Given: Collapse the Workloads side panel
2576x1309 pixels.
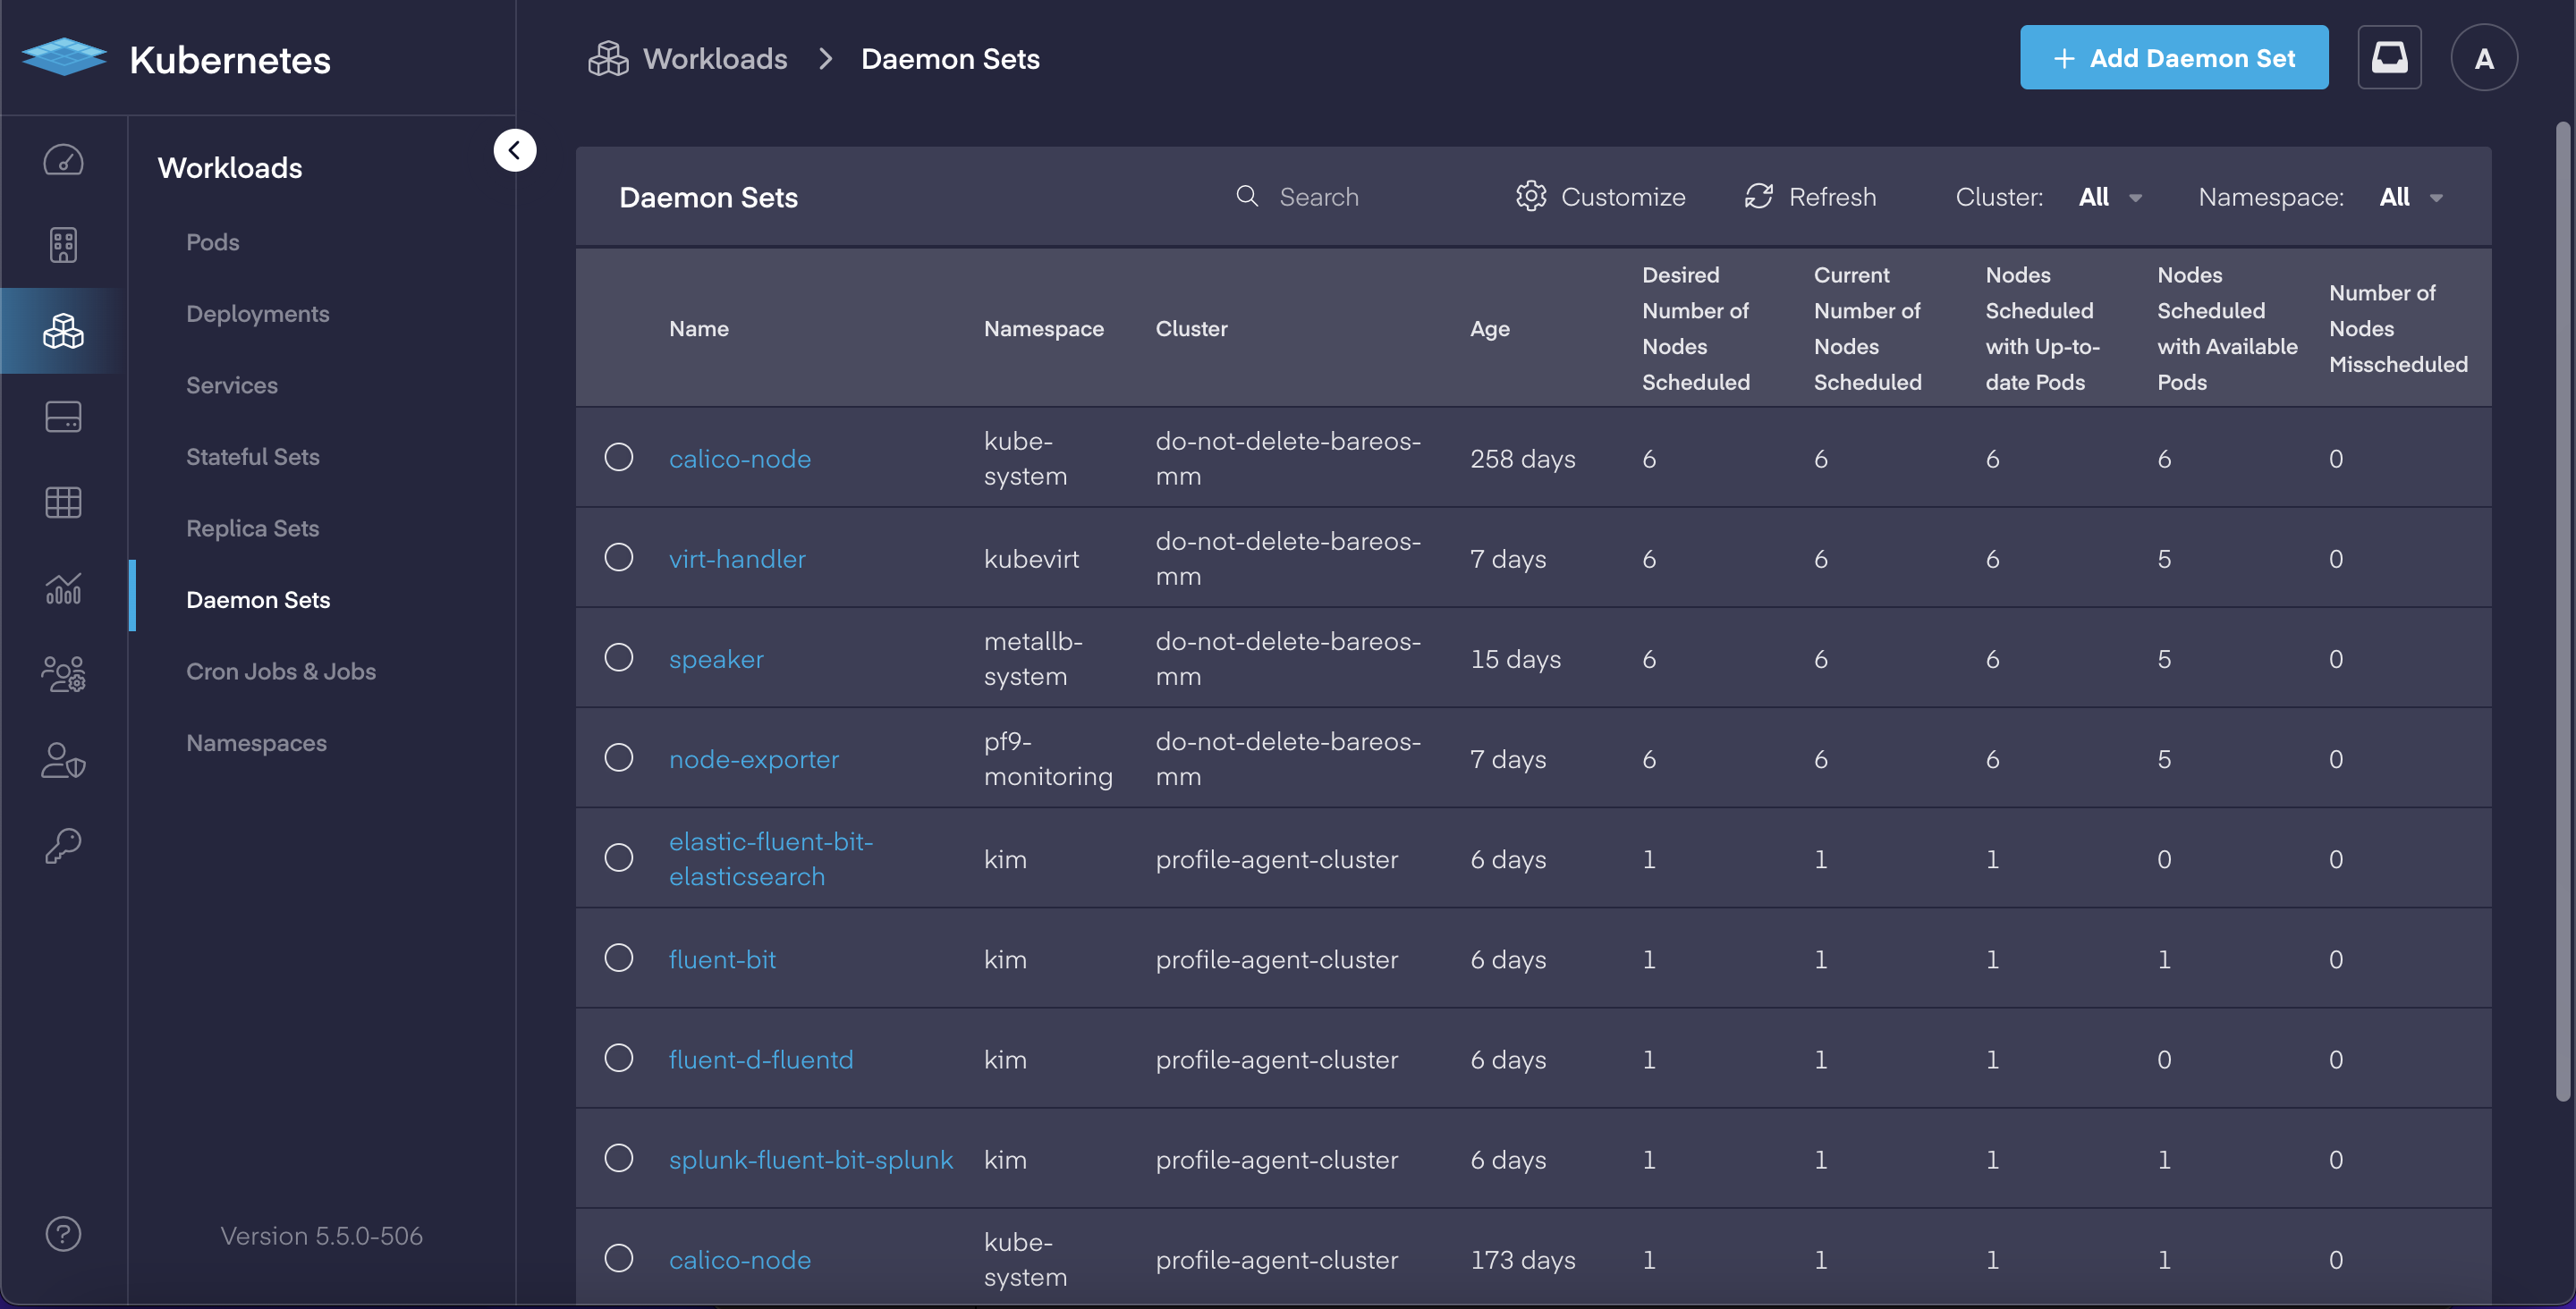Looking at the screenshot, I should pyautogui.click(x=515, y=151).
